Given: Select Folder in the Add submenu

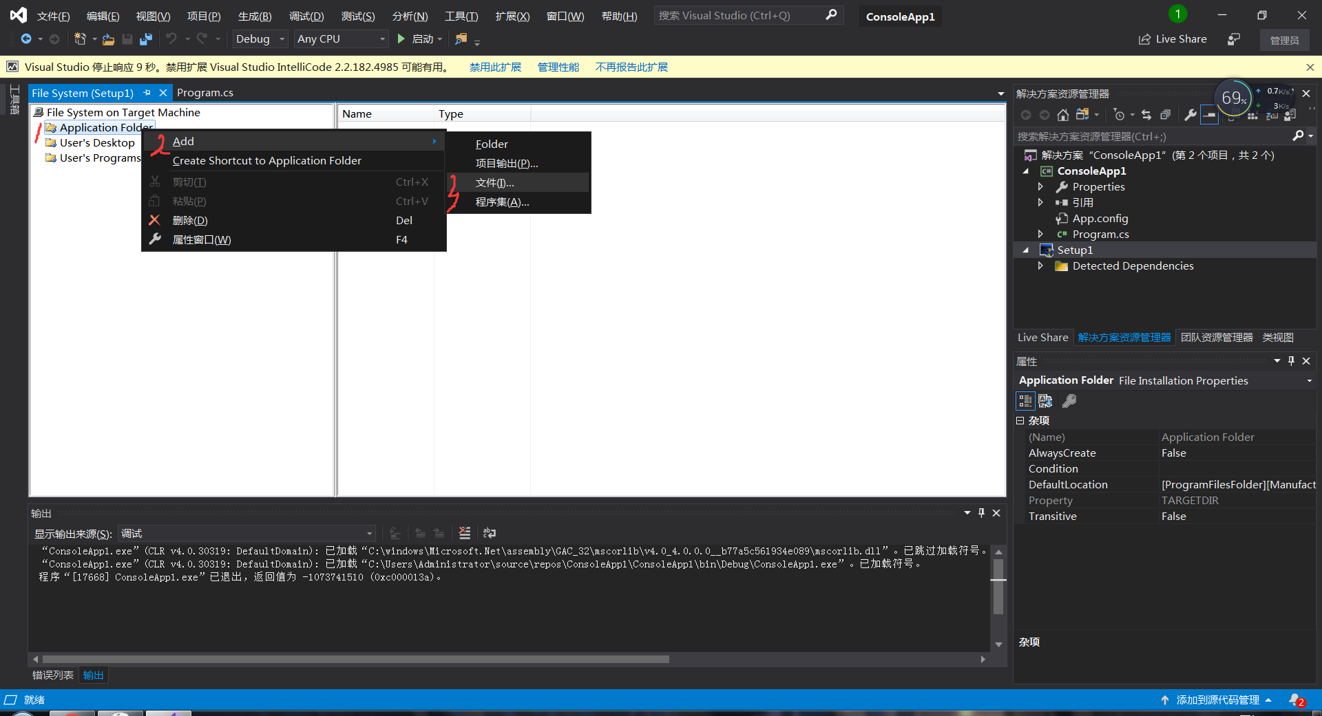Looking at the screenshot, I should click(x=518, y=144).
